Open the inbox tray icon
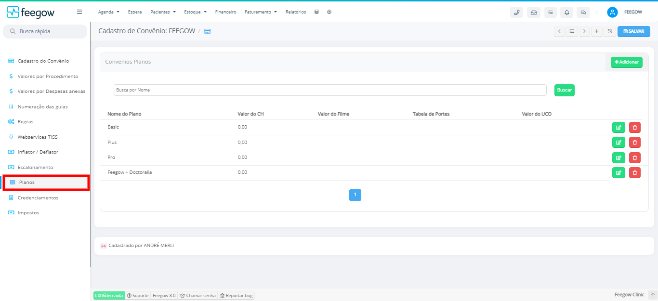This screenshot has width=658, height=301. point(534,13)
